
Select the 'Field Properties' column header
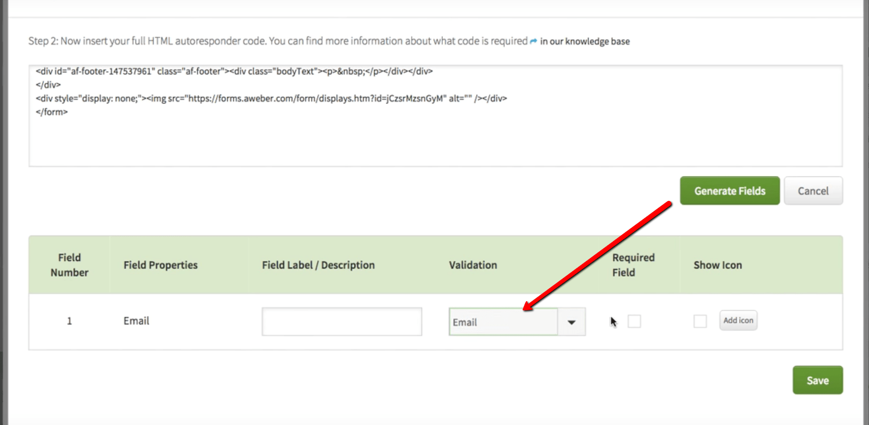[161, 265]
